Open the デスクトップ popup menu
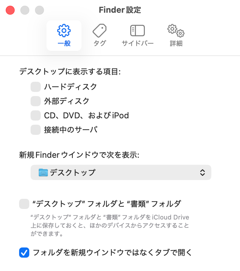240x271 pixels. (121, 172)
